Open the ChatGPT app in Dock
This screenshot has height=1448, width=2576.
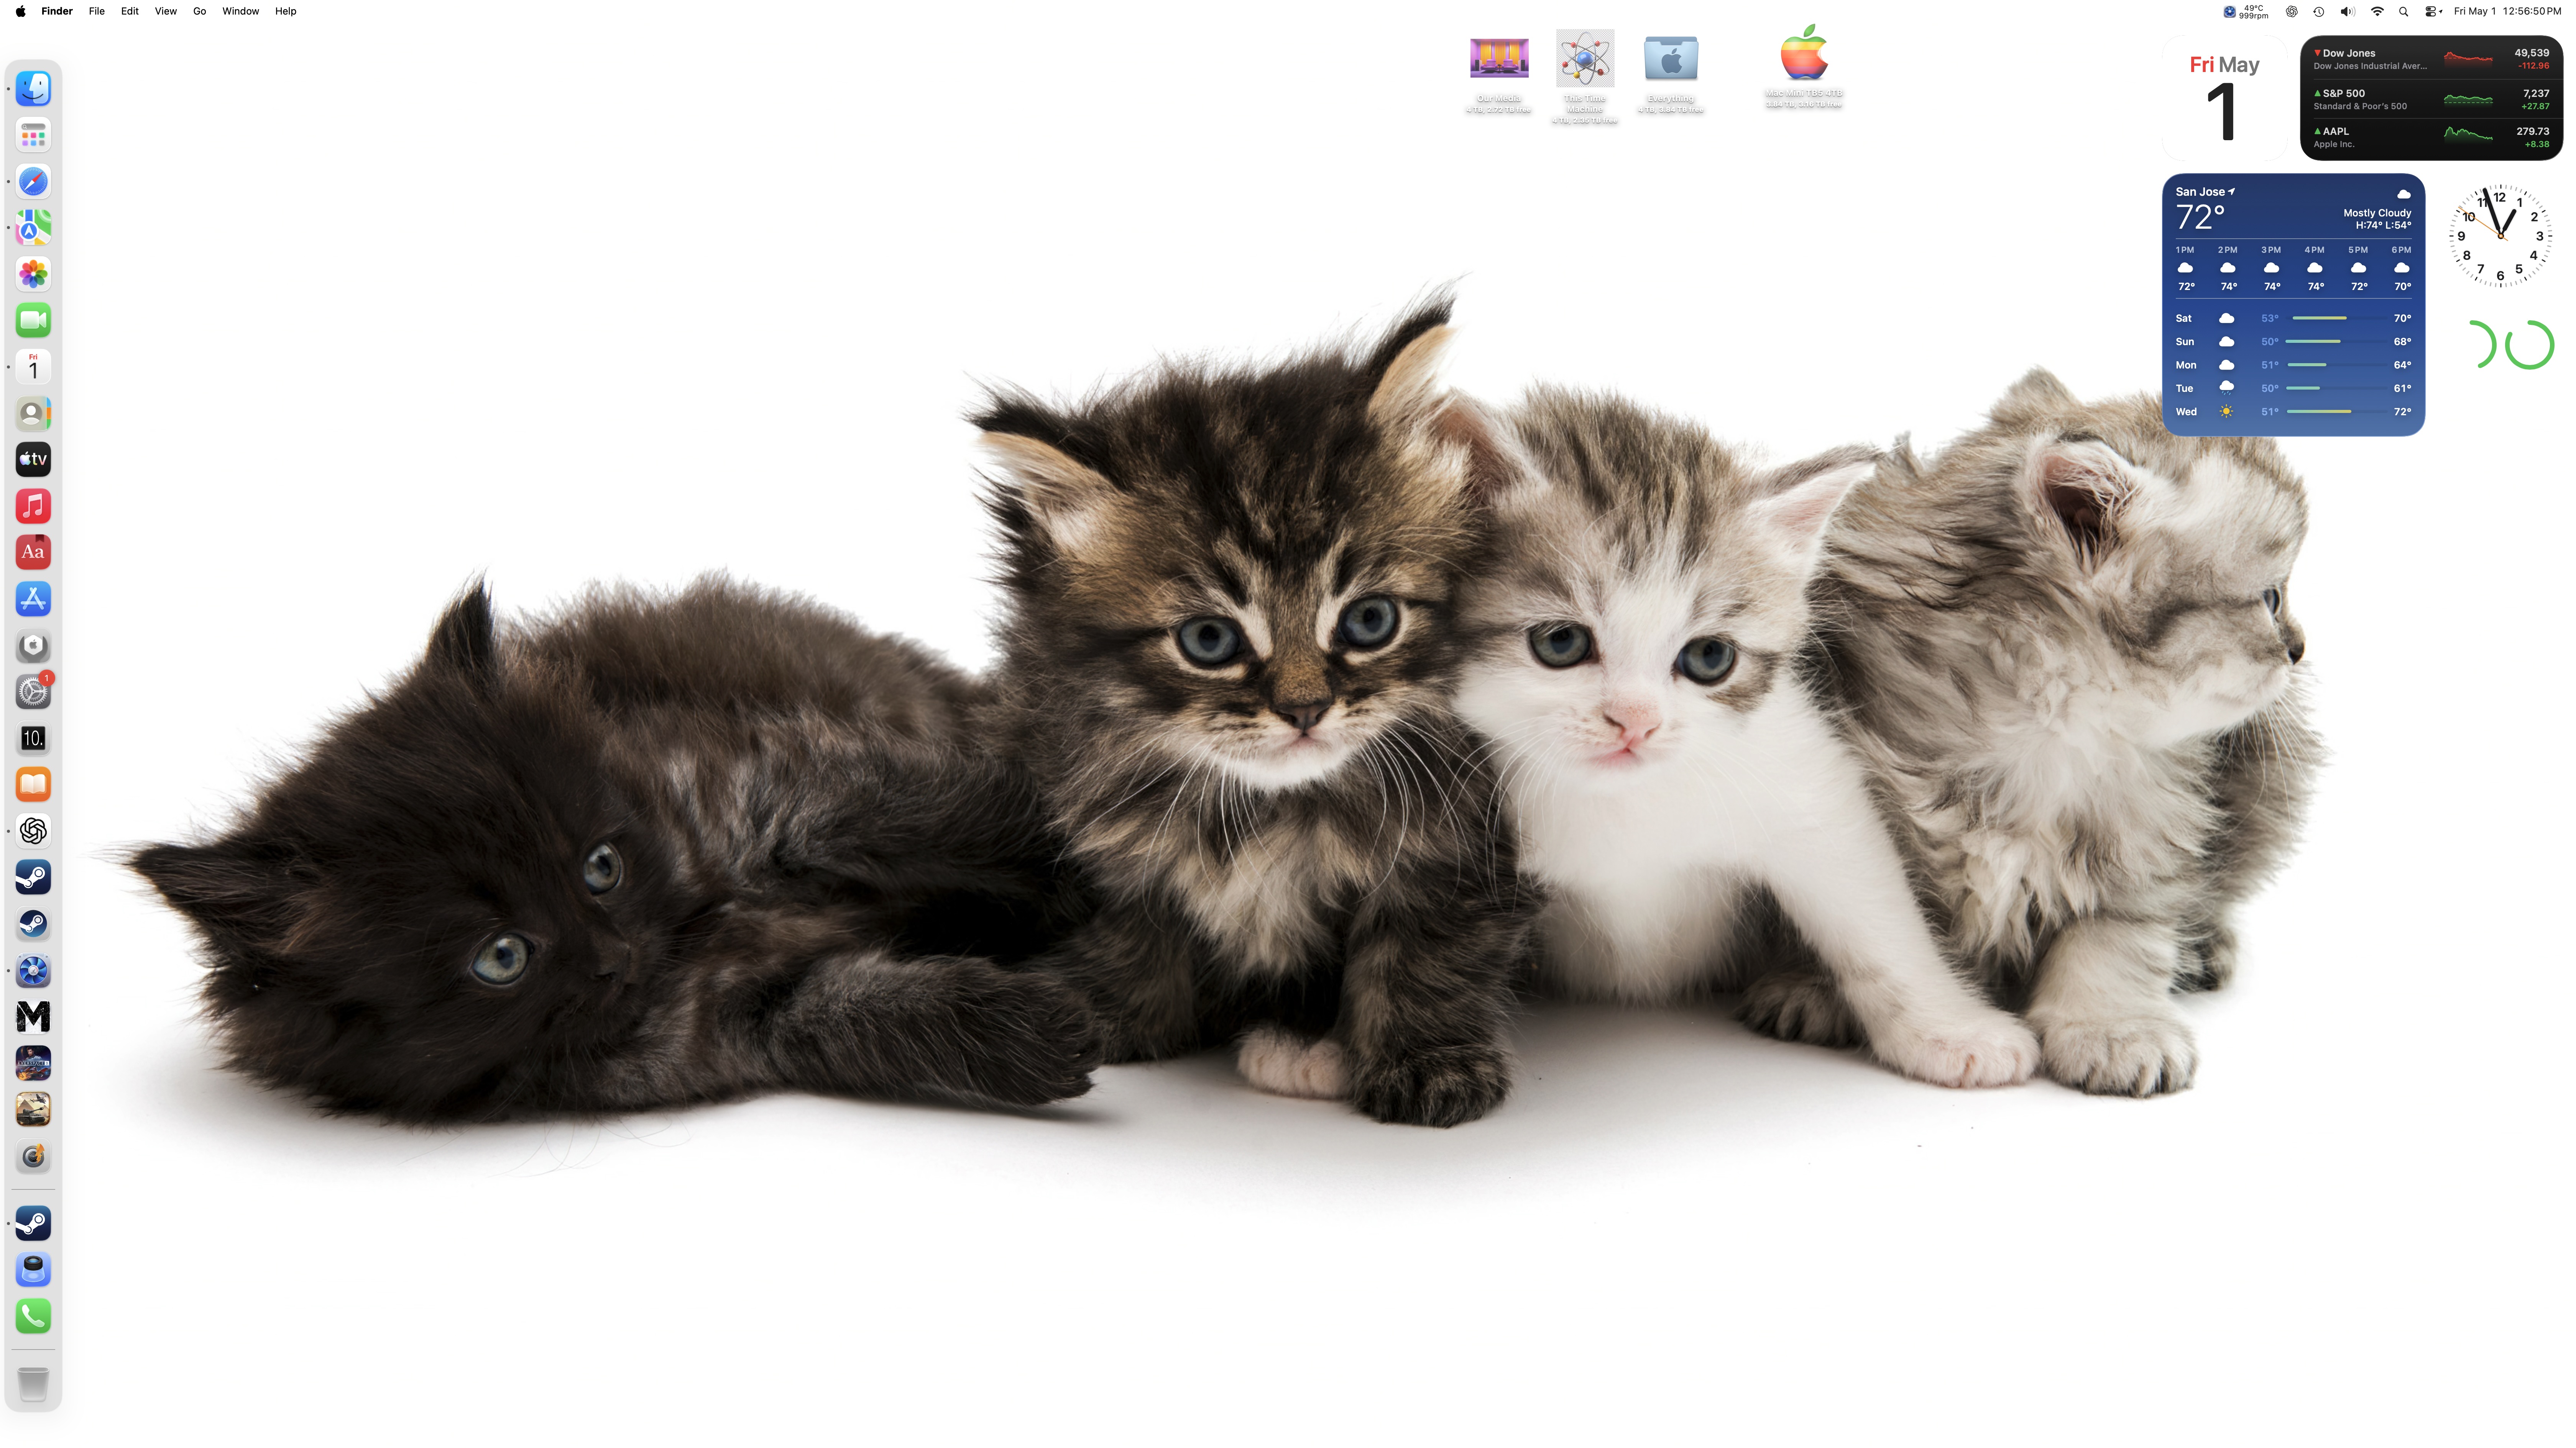click(33, 831)
